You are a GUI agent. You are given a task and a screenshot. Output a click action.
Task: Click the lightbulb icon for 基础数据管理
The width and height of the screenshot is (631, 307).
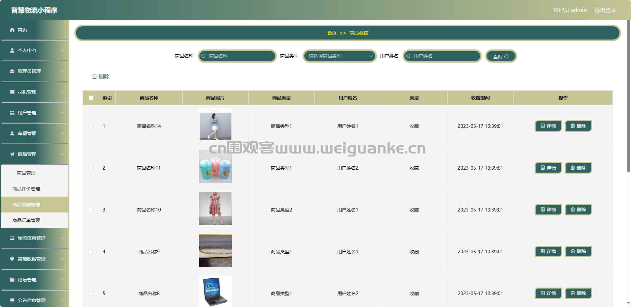click(x=12, y=259)
